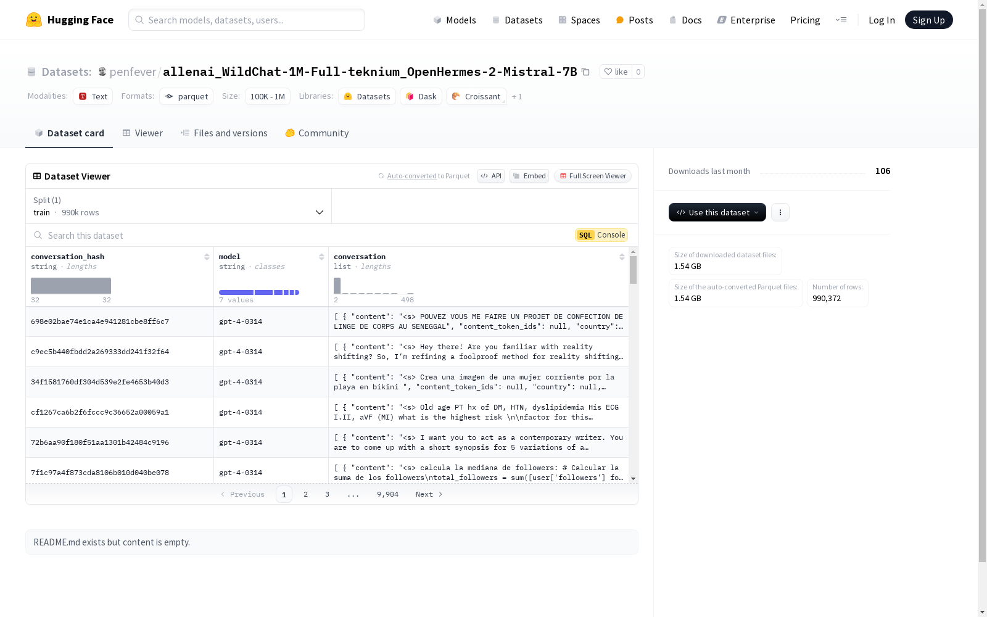
Task: Click the penfever user avatar
Action: [x=102, y=72]
